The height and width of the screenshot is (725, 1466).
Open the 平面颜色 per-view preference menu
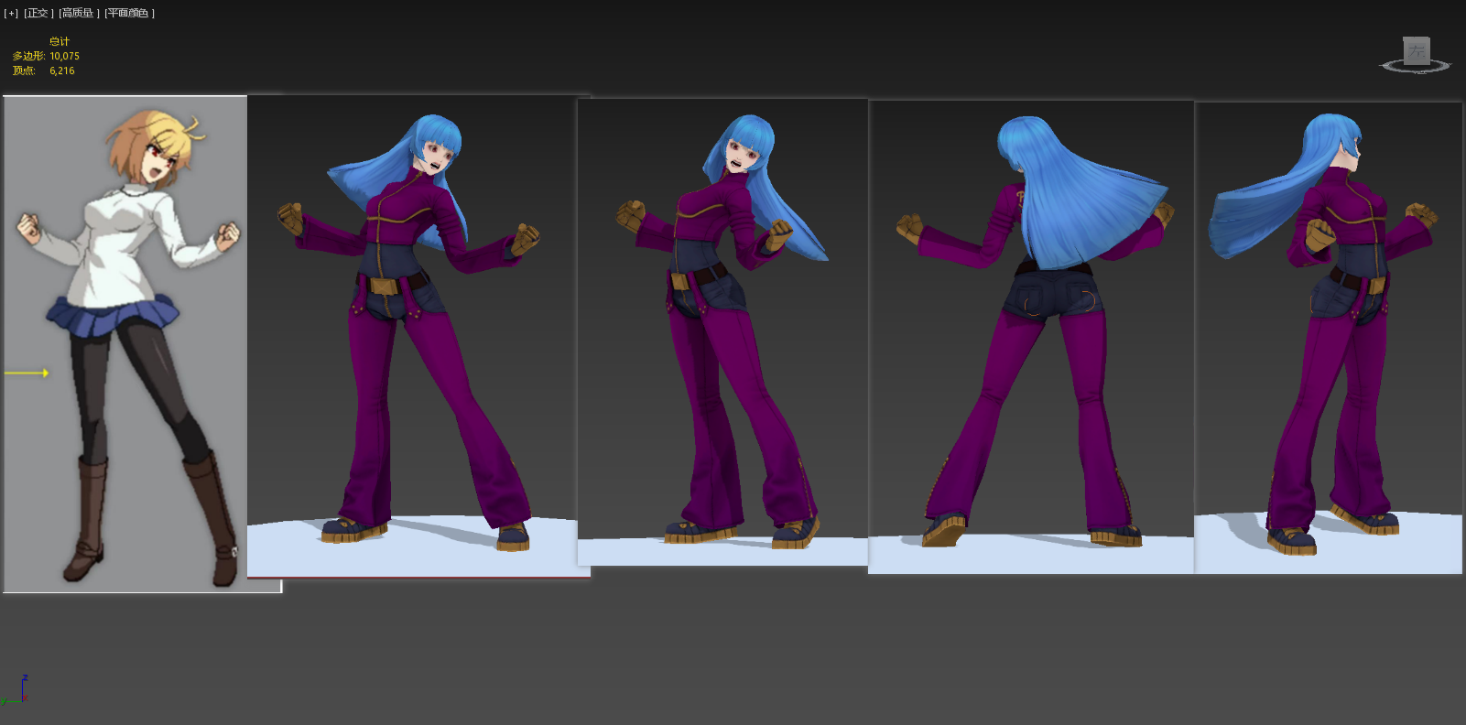click(129, 14)
